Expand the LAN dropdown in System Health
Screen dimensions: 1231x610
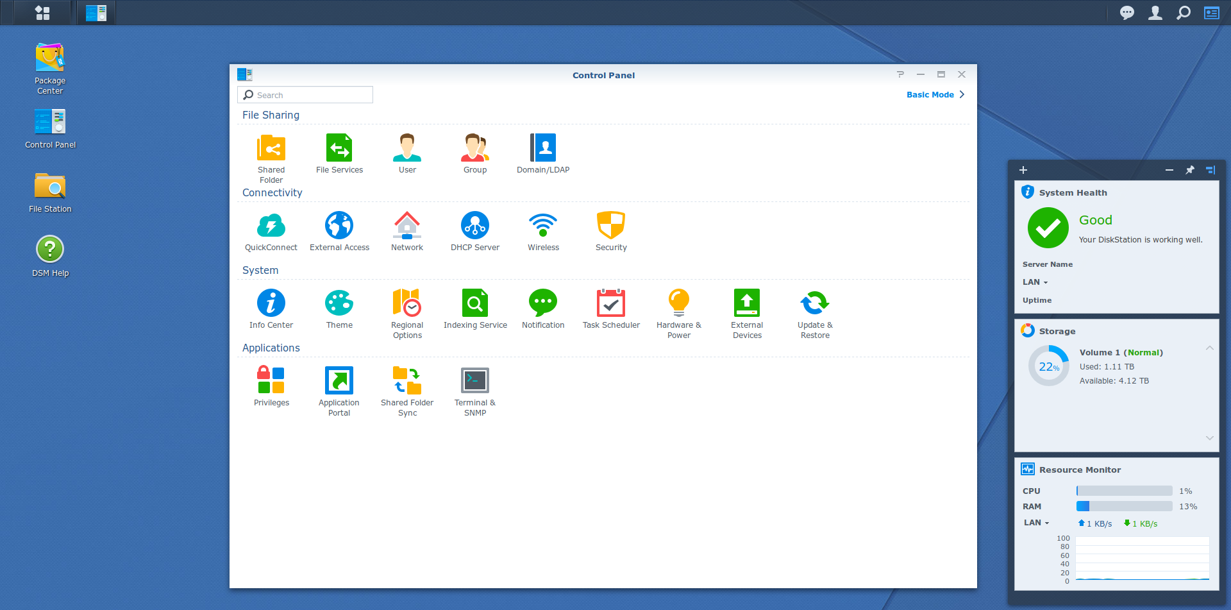(x=1035, y=282)
